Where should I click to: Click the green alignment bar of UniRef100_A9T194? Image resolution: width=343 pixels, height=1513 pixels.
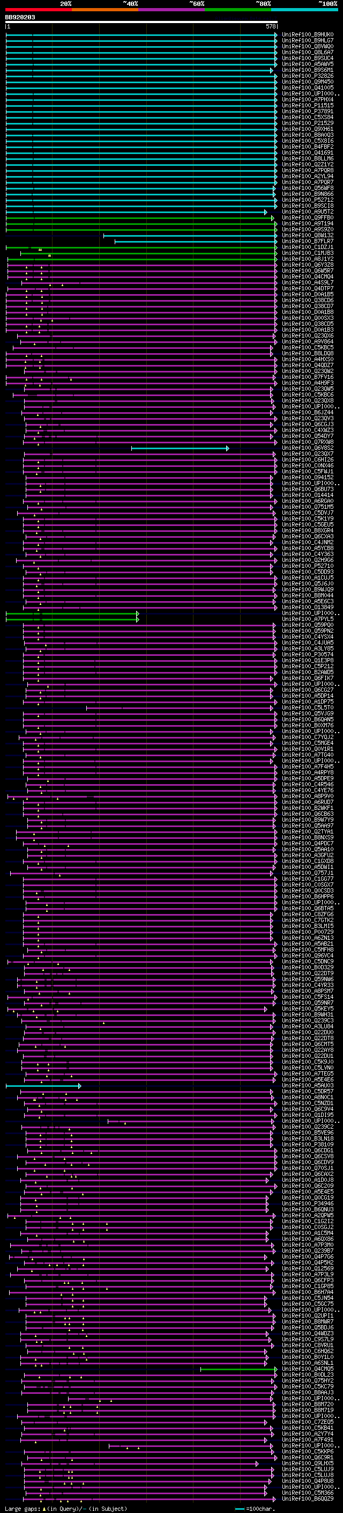click(x=141, y=224)
